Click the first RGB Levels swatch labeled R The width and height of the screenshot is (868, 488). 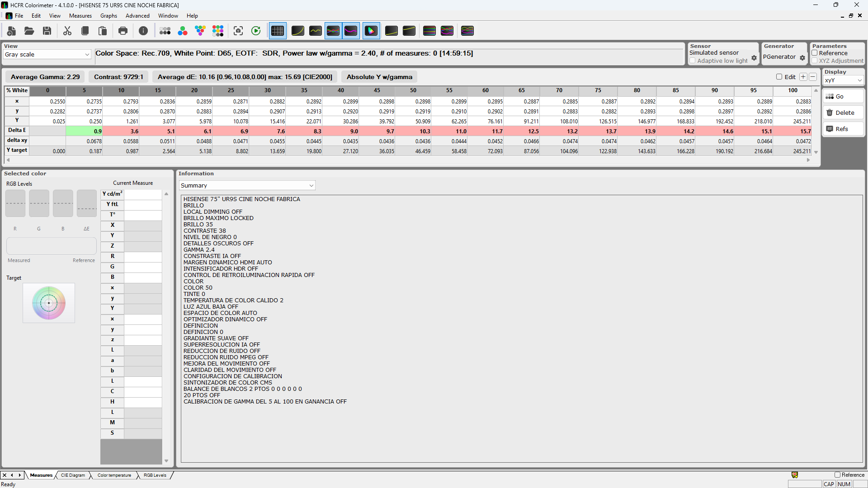pos(15,203)
